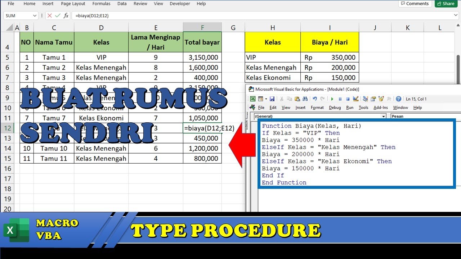Click the 'Total bayar' header cell
461x259 pixels.
(x=202, y=42)
